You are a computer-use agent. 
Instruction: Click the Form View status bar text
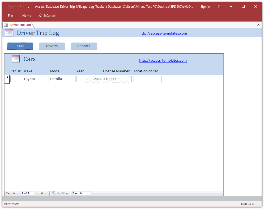(11, 204)
